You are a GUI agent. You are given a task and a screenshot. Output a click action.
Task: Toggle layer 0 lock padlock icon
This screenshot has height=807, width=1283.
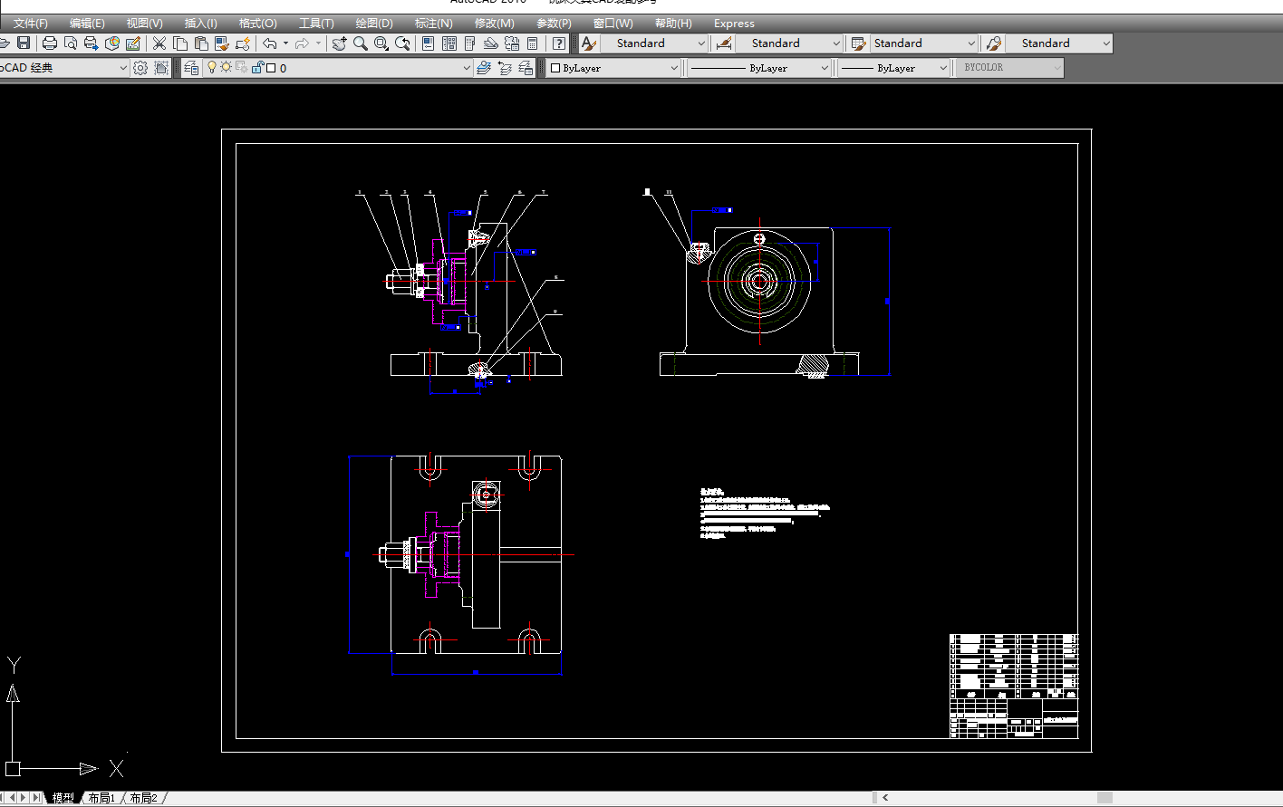(x=257, y=67)
